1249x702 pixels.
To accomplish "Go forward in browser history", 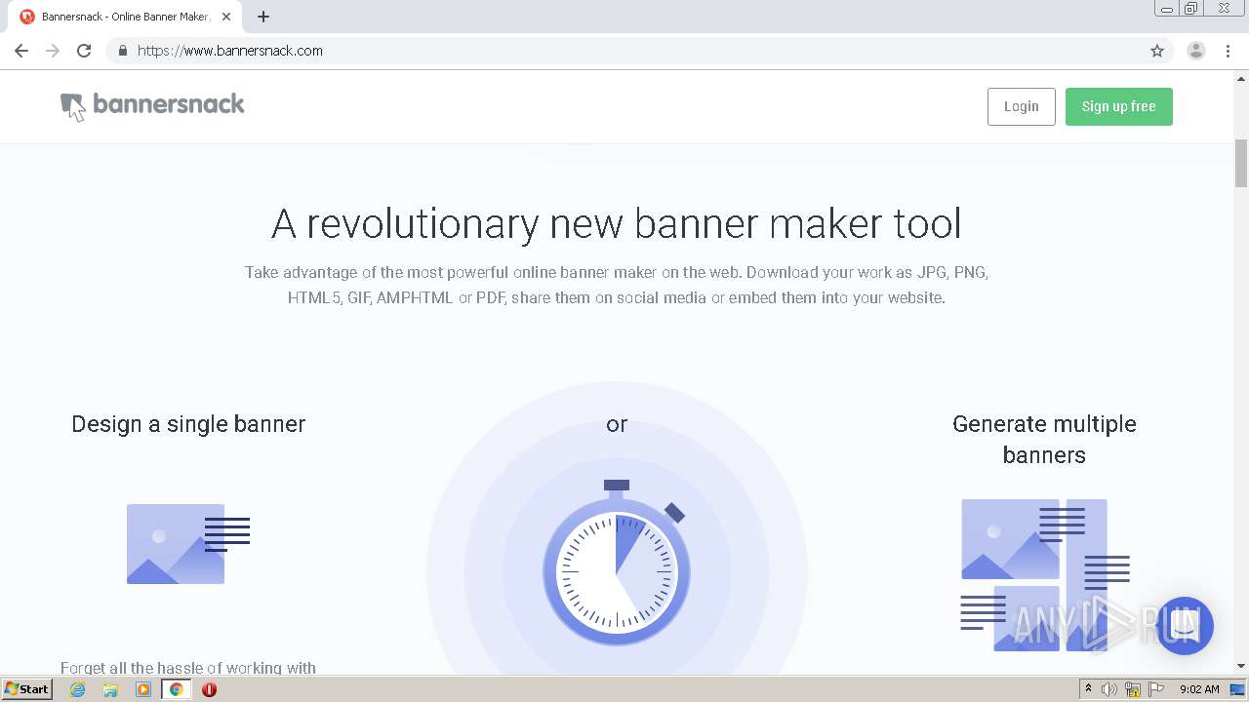I will click(53, 51).
